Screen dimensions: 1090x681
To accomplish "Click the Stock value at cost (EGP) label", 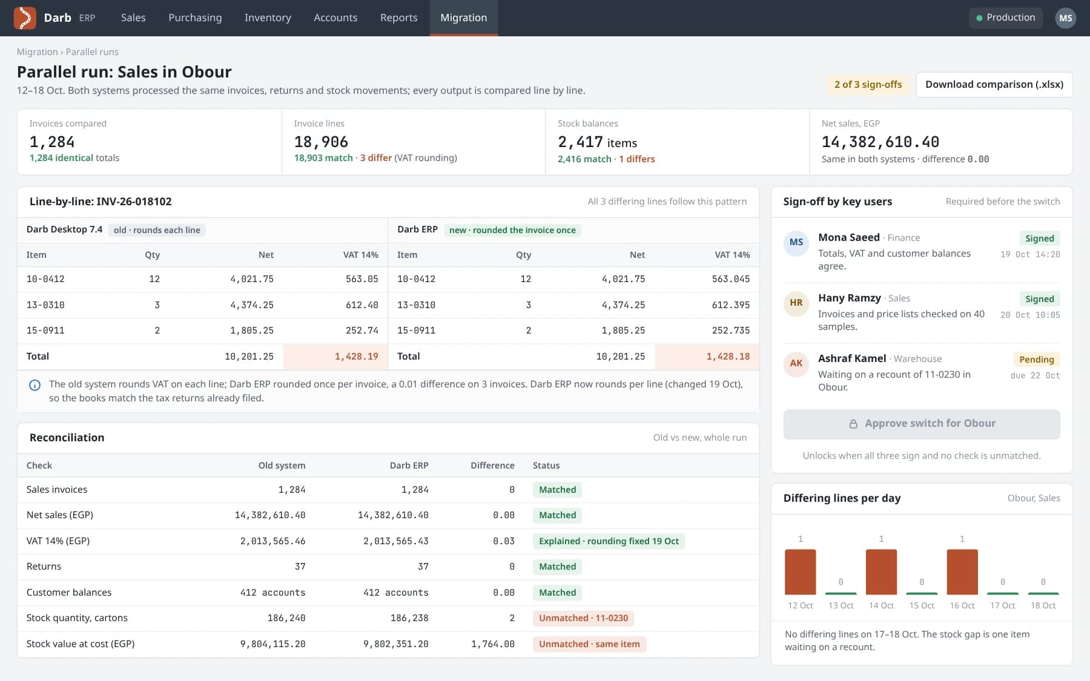I will pyautogui.click(x=81, y=644).
